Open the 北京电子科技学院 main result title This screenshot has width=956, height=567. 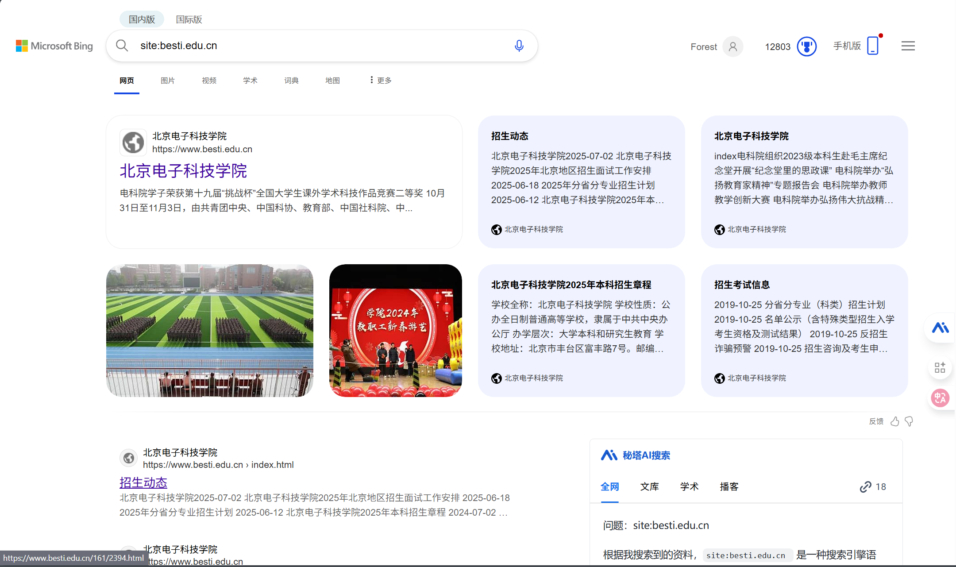(183, 171)
